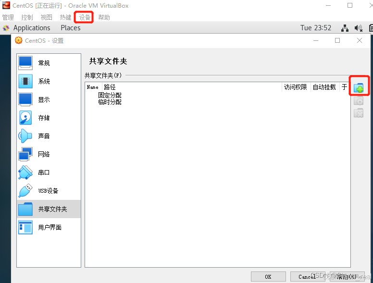The image size is (373, 283).
Task: Open the 用户界面 settings category label
Action: coord(50,227)
